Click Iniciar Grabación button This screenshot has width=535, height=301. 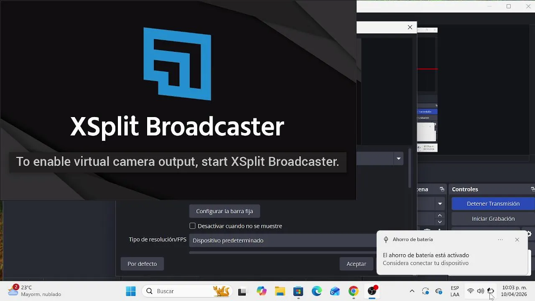coord(493,219)
